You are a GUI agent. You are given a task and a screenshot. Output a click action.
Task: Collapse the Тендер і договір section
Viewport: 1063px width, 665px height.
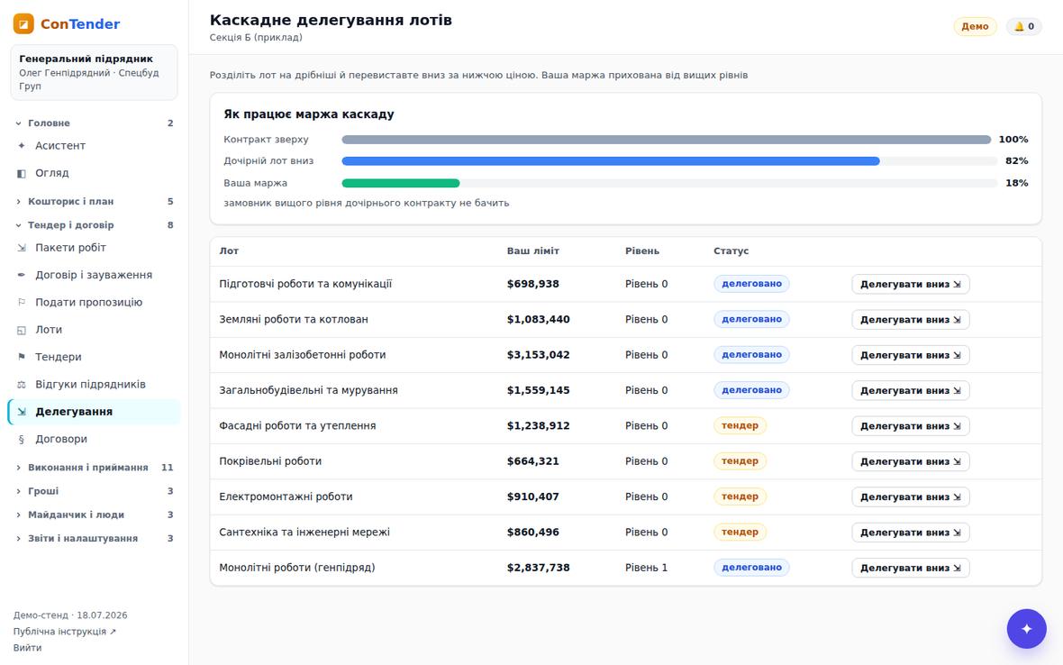click(x=95, y=225)
